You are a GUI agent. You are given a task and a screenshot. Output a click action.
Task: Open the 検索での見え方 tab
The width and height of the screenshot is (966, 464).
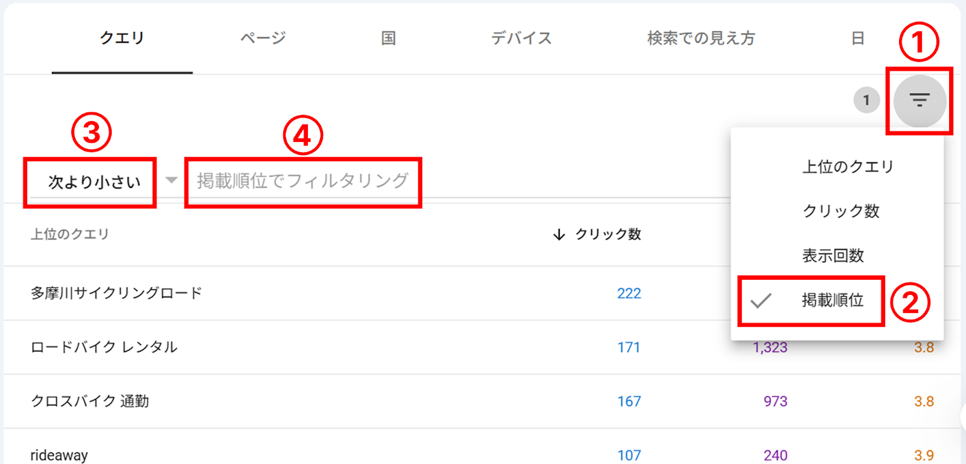pos(700,38)
